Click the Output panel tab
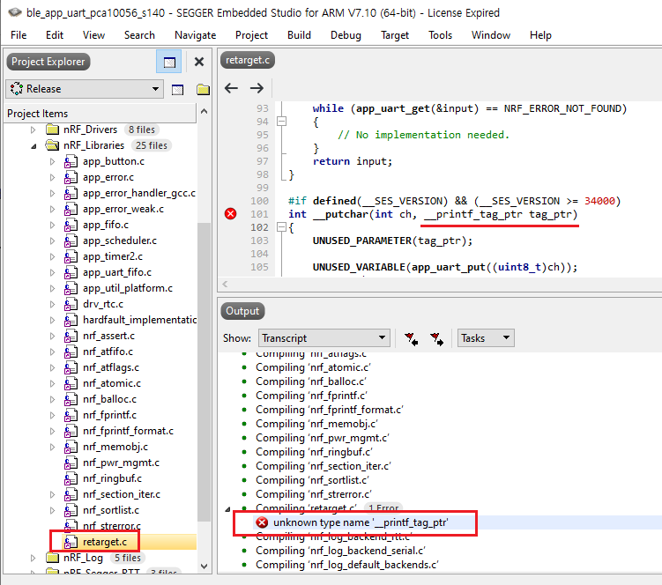This screenshot has width=662, height=585. point(242,311)
